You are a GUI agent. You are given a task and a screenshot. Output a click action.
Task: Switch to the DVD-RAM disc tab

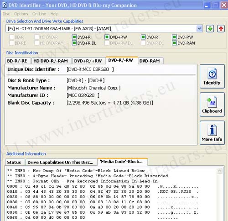tap(150, 61)
